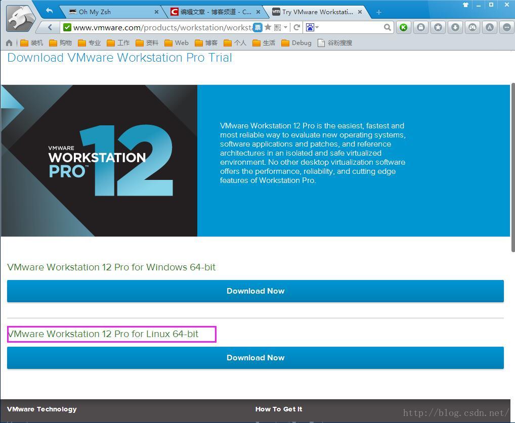Image resolution: width=515 pixels, height=423 pixels.
Task: Click the home icon in bookmarks bar
Action: [9, 42]
